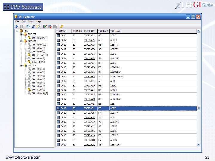Collapse the GR20SR tree node
The height and width of the screenshot is (161, 215).
click(x=21, y=41)
